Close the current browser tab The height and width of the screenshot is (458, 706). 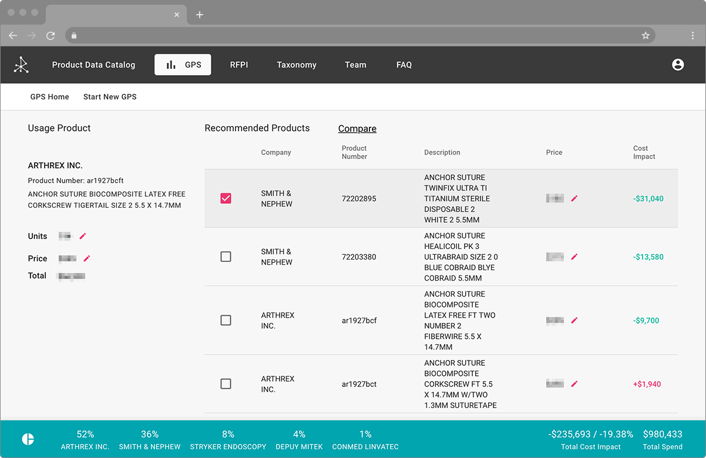(x=177, y=15)
